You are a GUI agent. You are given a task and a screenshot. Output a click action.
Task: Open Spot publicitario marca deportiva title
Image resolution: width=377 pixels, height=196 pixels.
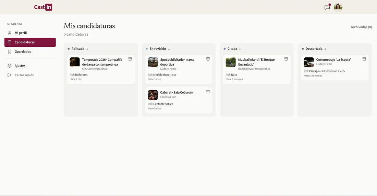(x=178, y=62)
